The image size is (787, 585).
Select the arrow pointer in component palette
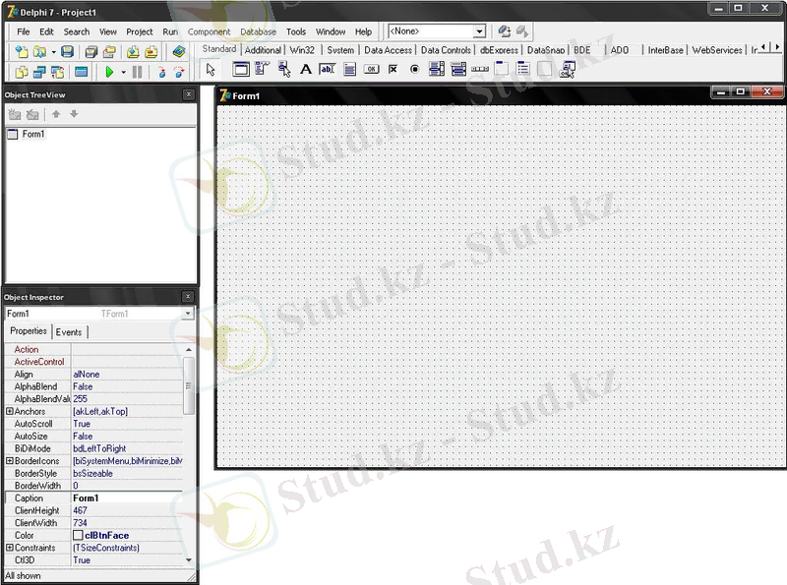[211, 69]
